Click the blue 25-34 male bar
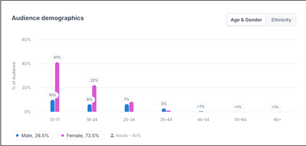Image resolution: width=306 pixels, height=146 pixels. [x=127, y=108]
